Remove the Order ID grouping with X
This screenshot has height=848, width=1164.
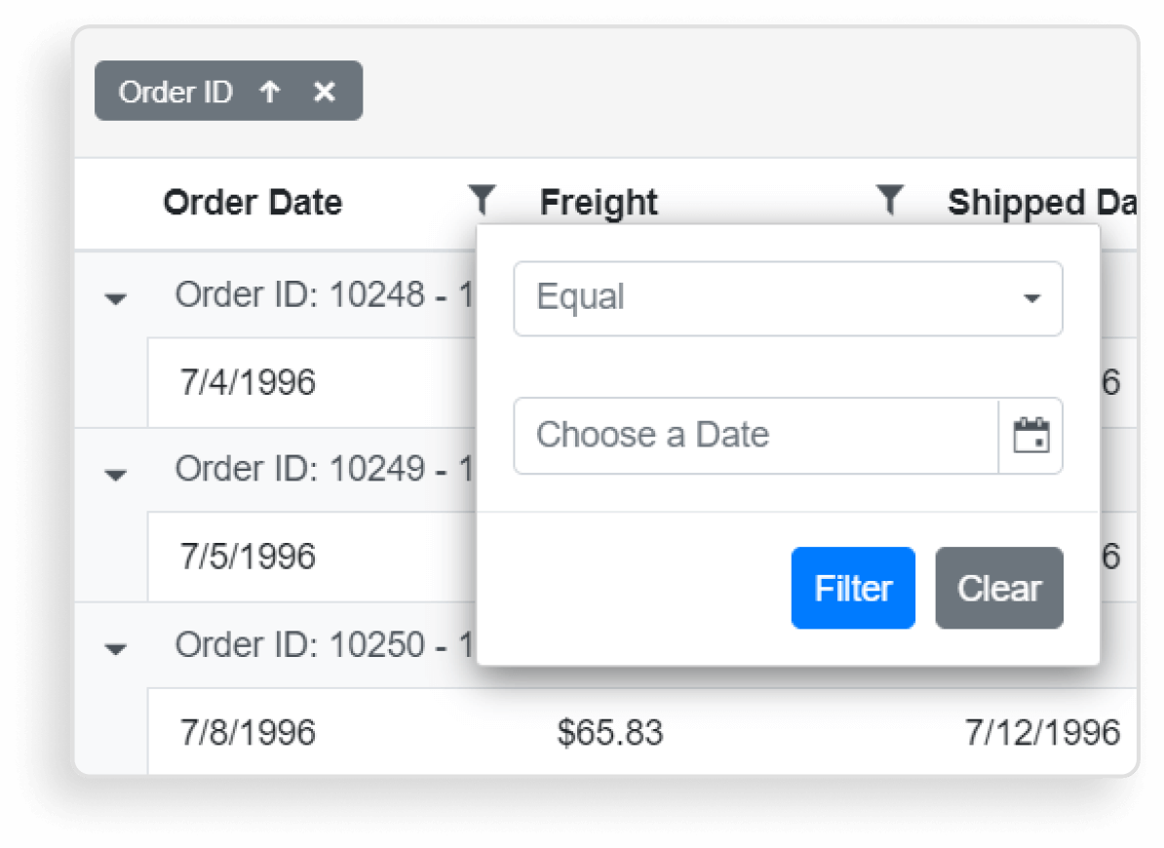[325, 92]
